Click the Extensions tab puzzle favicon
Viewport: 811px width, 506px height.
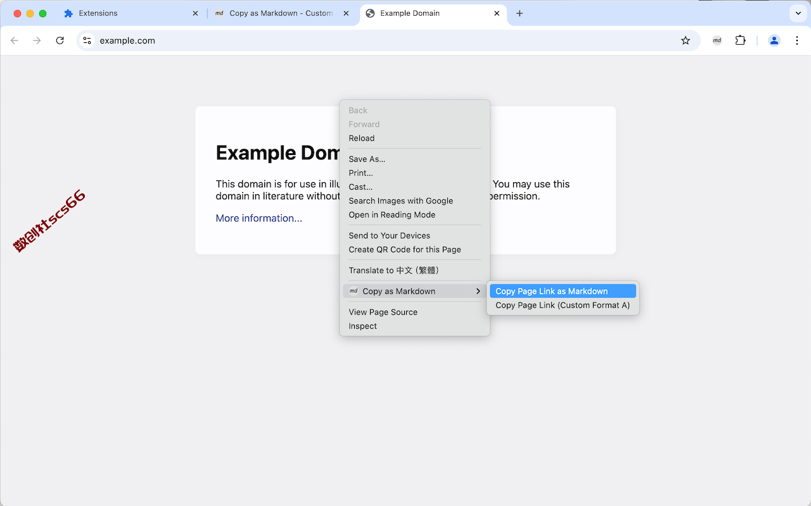(68, 13)
